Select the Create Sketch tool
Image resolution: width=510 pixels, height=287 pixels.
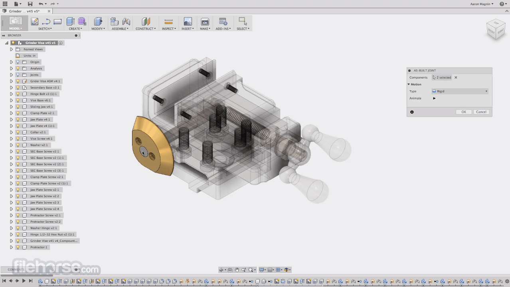(35, 22)
